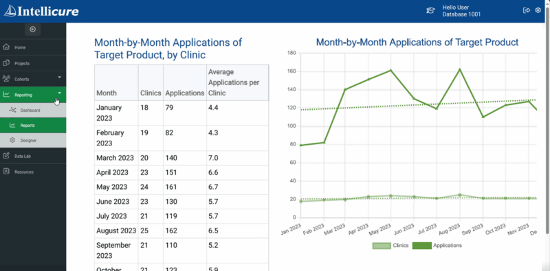Click the Clinics column header
Screen dimensions: 550x271
point(151,82)
